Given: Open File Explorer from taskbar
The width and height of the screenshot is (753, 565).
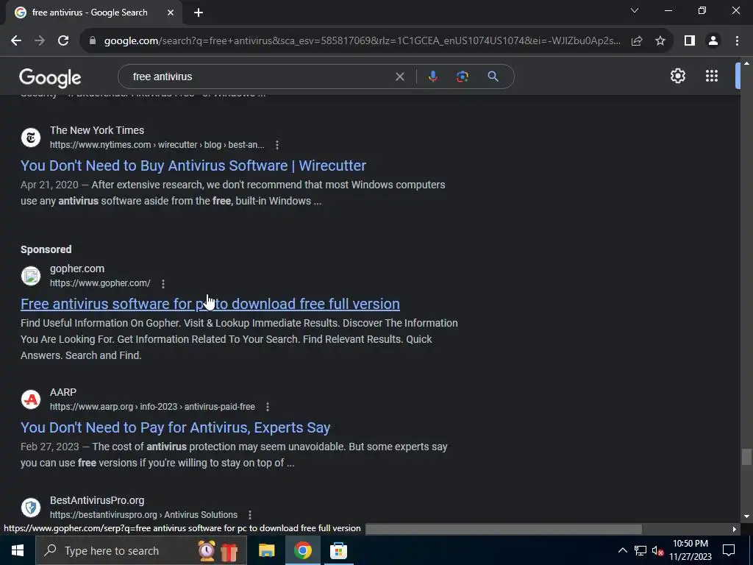Looking at the screenshot, I should point(266,550).
